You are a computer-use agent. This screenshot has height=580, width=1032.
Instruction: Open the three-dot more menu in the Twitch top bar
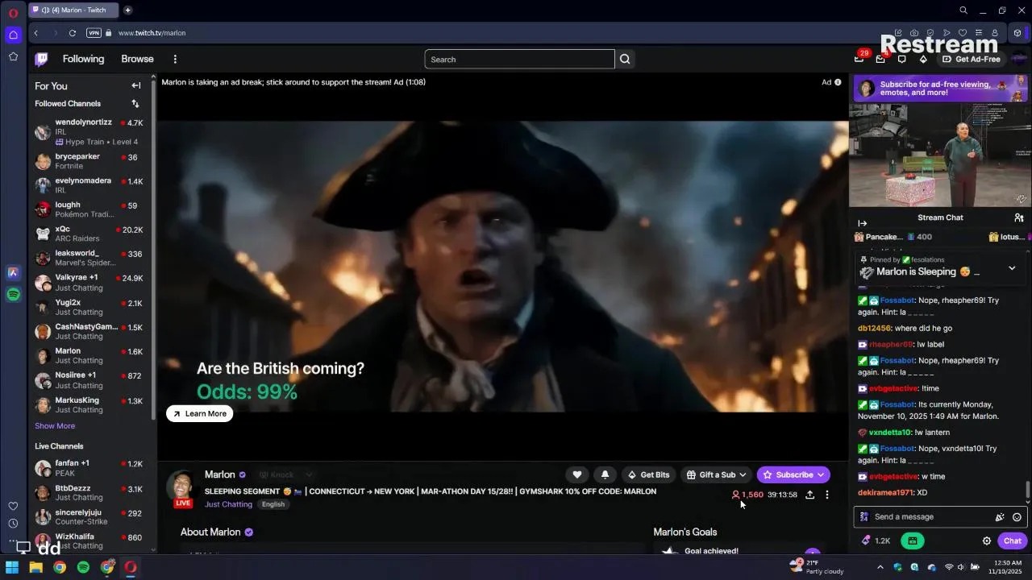[175, 59]
